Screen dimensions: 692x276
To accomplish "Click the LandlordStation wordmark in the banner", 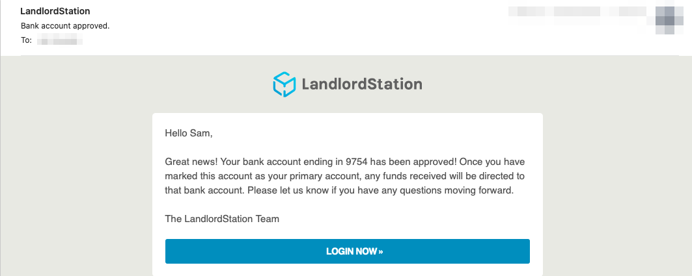I will 362,84.
